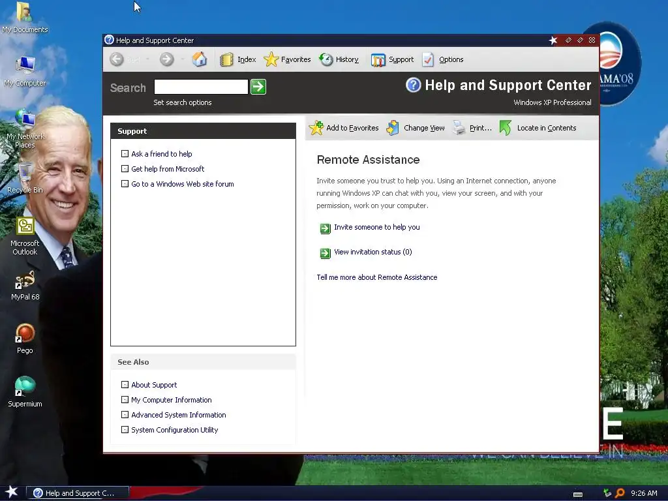Open Tell me more about Remote Assistance
668x501 pixels.
click(376, 277)
